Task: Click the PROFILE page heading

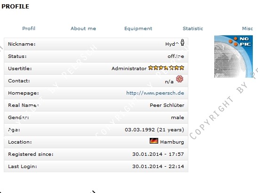Action: [16, 7]
